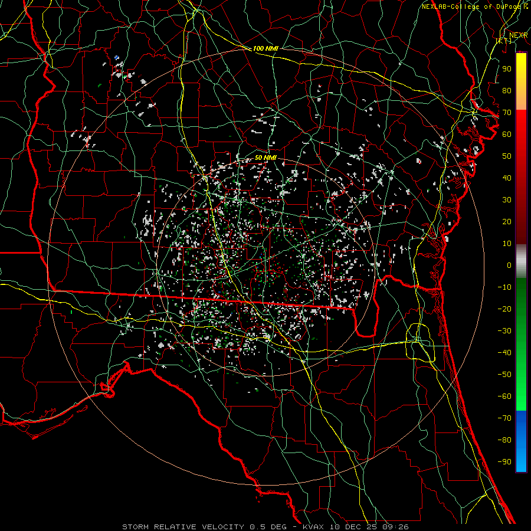Click the -90 value on velocity scale
This screenshot has width=531, height=531.
click(504, 462)
